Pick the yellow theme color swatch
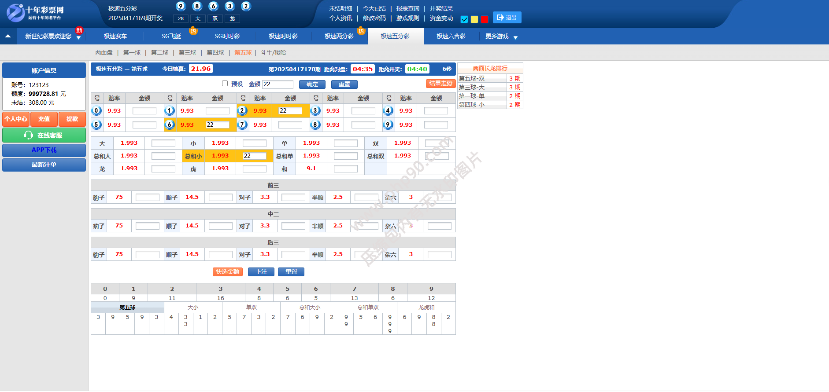Viewport: 829px width, 392px height. (474, 19)
